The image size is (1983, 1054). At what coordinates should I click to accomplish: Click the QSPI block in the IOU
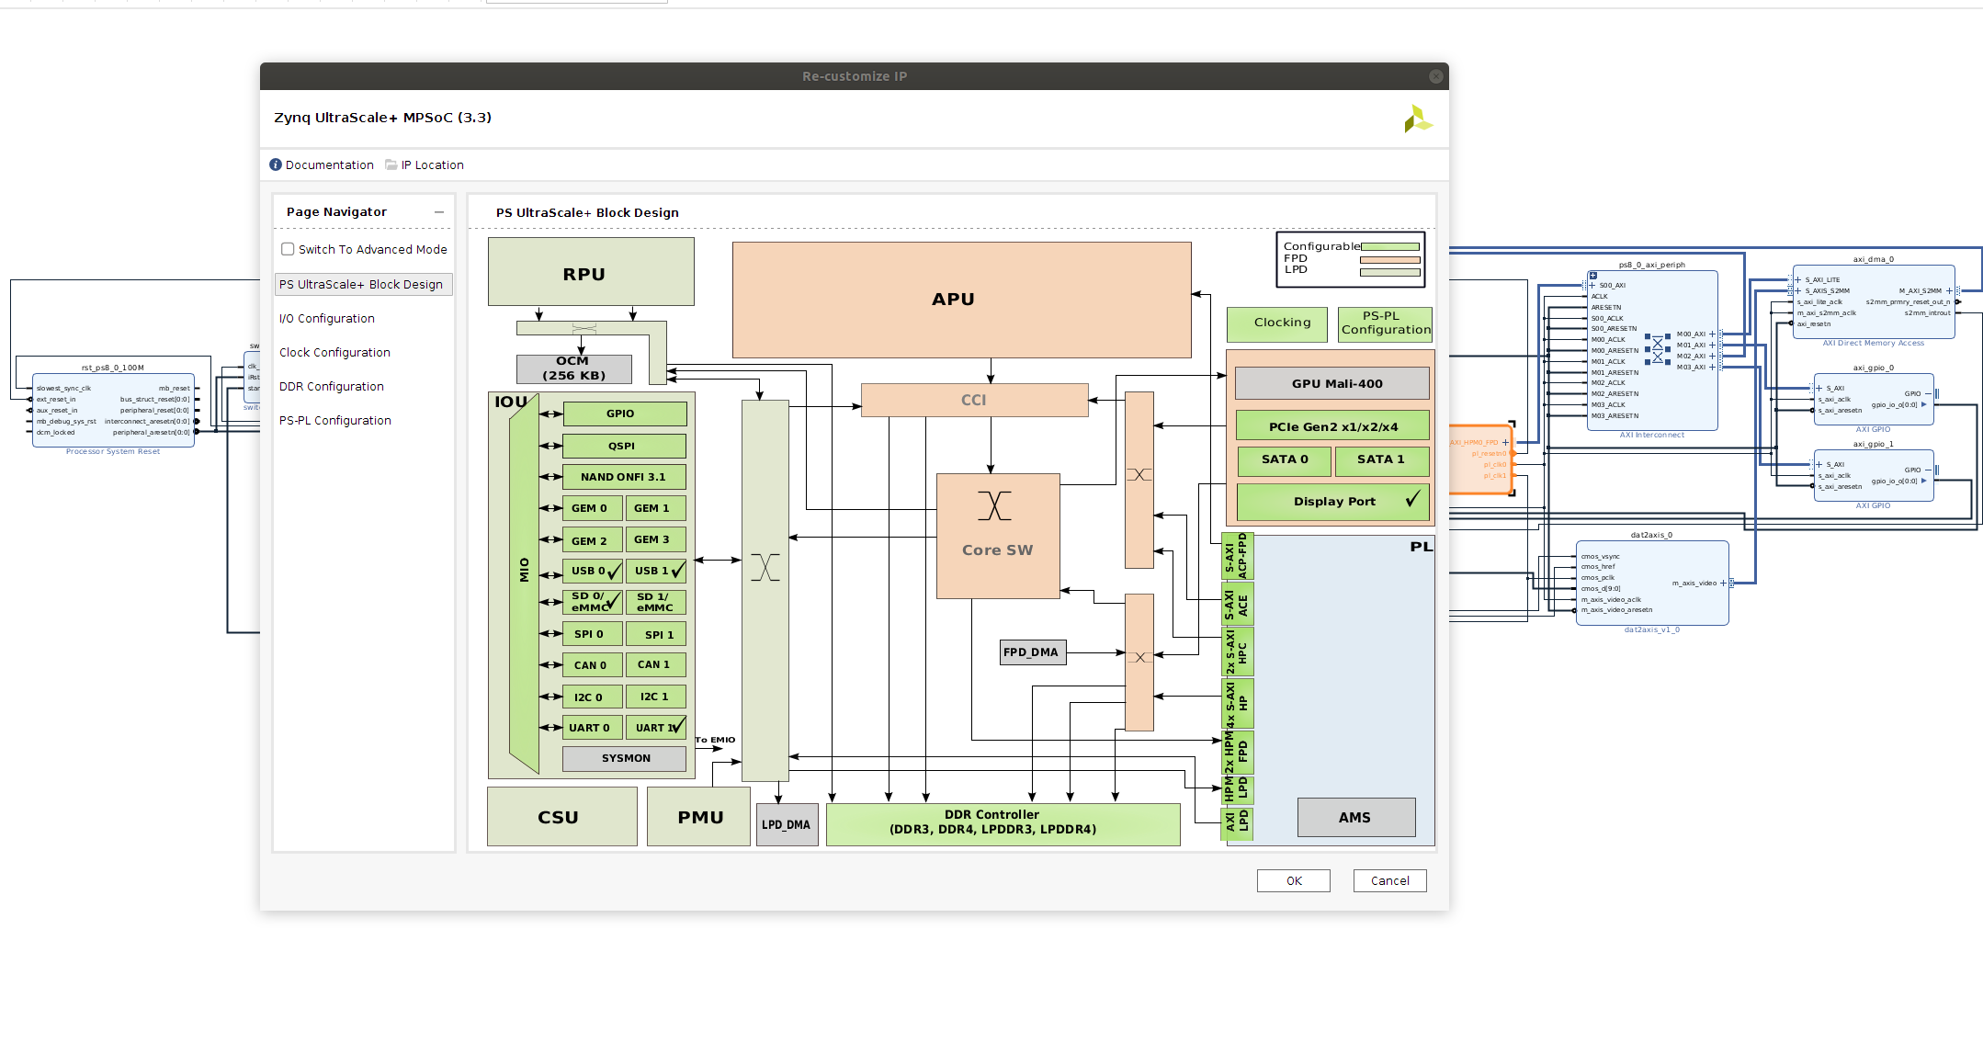pyautogui.click(x=623, y=446)
